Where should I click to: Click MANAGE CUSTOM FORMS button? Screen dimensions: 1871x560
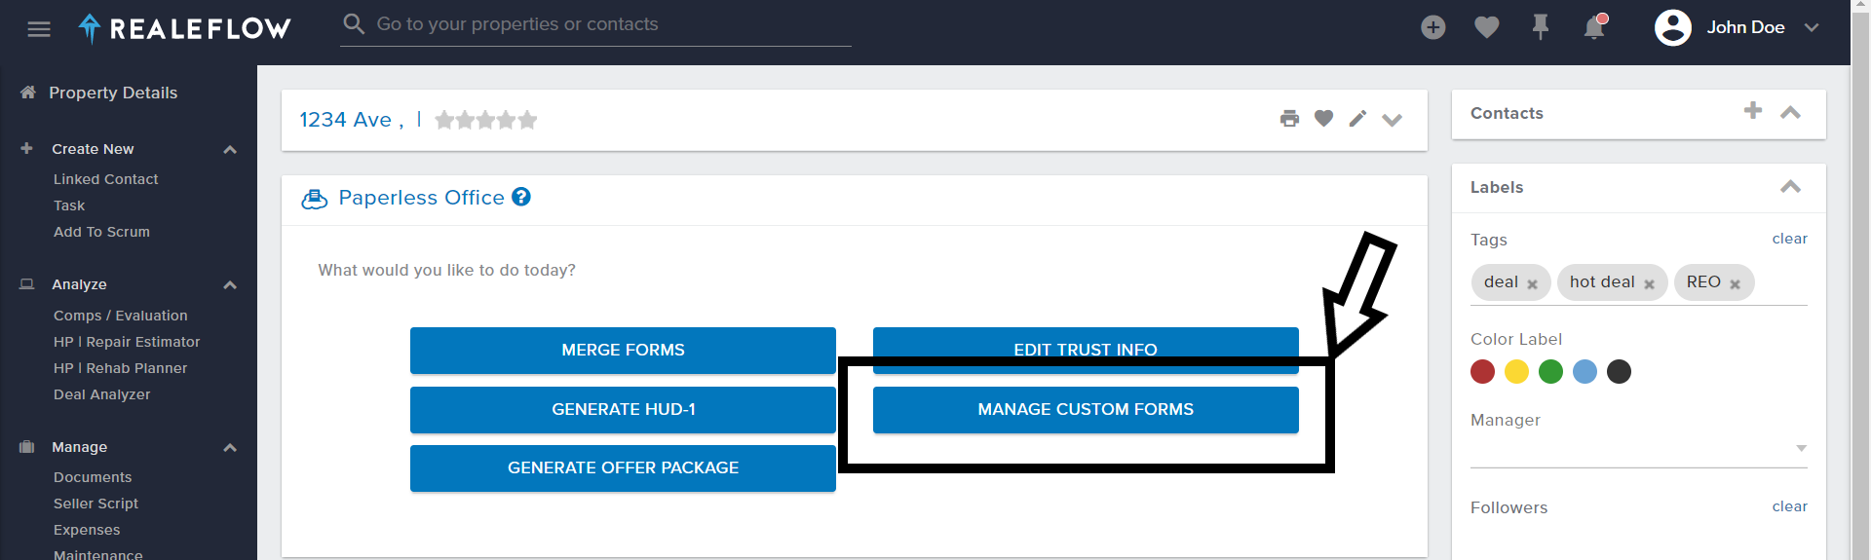coord(1086,409)
